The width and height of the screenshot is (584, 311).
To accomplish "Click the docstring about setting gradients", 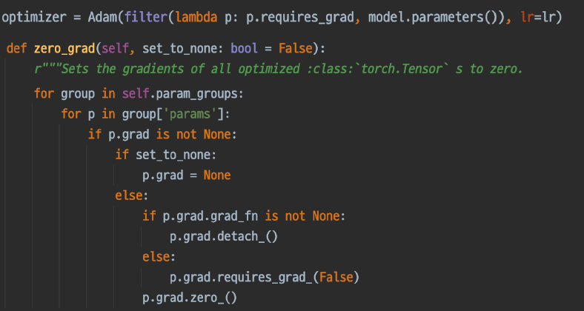I will click(x=279, y=69).
